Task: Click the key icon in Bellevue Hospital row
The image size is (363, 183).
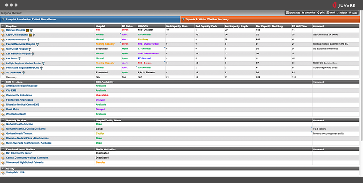Action: point(3,30)
